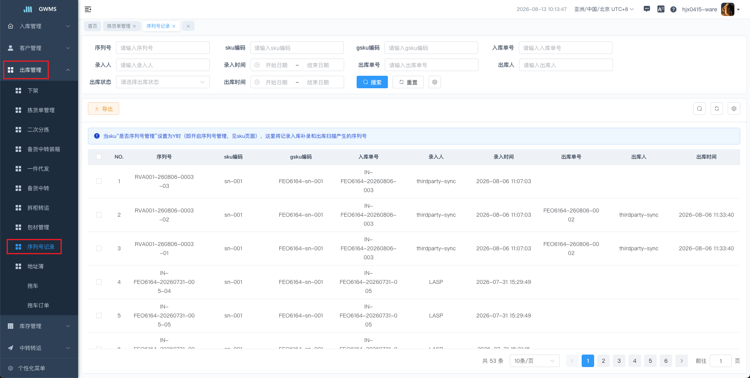Collapse the 出库管理 sidebar menu

coord(39,70)
